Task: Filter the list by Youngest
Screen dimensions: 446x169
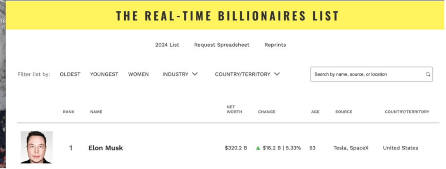Action: click(x=104, y=74)
